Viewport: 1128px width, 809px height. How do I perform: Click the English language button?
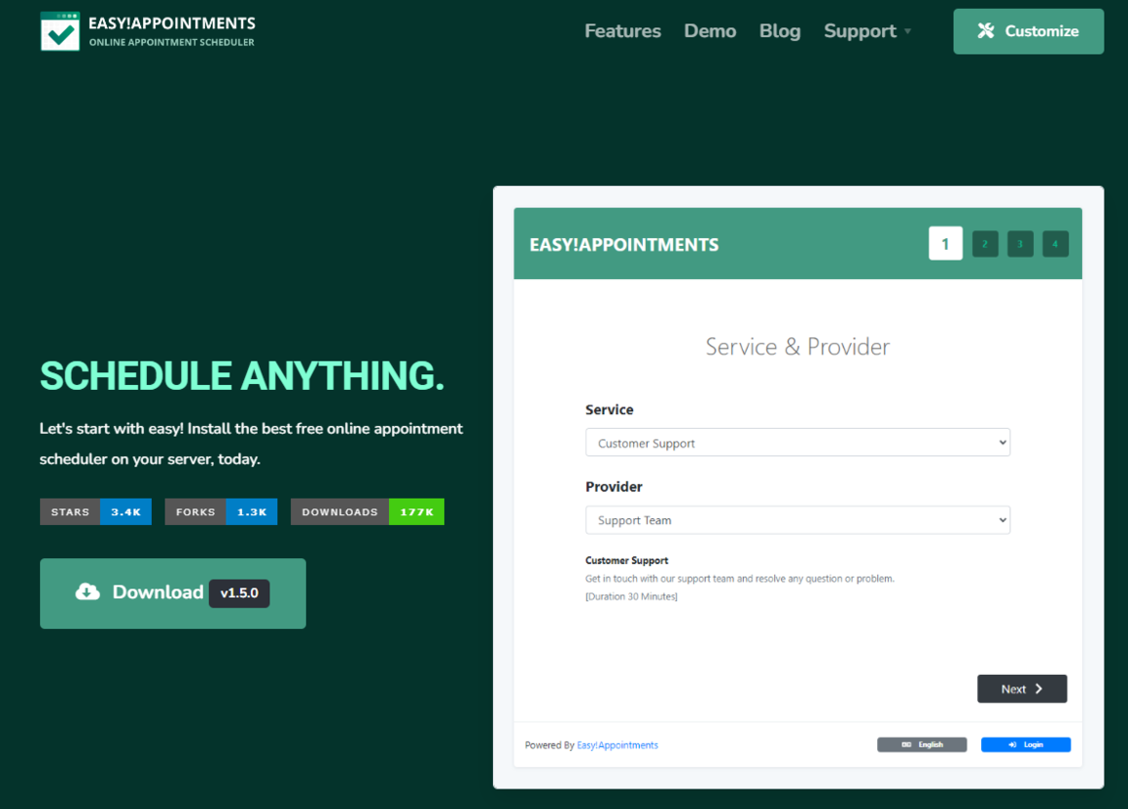tap(922, 744)
